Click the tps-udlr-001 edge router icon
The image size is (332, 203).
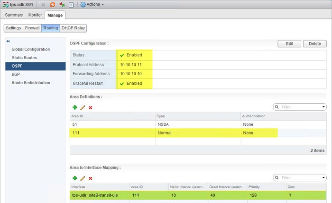(x=6, y=5)
